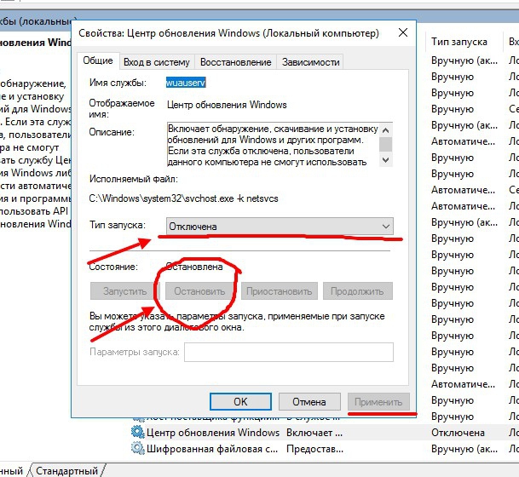This screenshot has height=477, width=519.
Task: Click the Запустить button
Action: point(124,291)
